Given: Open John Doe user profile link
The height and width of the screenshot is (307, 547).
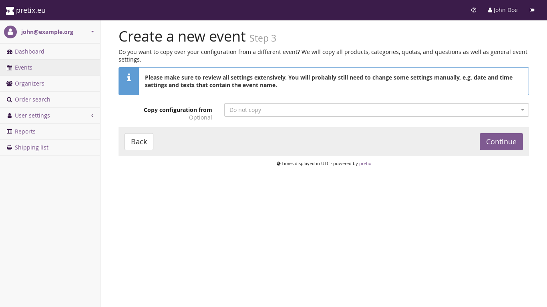Looking at the screenshot, I should [x=503, y=10].
